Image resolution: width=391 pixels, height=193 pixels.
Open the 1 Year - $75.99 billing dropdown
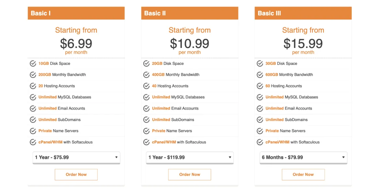(x=76, y=157)
